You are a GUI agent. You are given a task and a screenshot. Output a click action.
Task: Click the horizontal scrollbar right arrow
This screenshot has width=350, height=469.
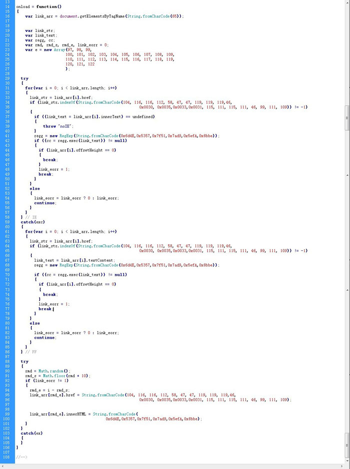point(342,467)
